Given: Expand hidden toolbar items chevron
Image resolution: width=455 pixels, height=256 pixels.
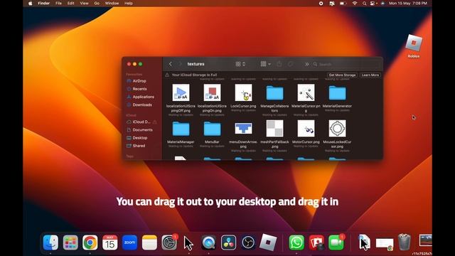Looking at the screenshot, I should 306,64.
